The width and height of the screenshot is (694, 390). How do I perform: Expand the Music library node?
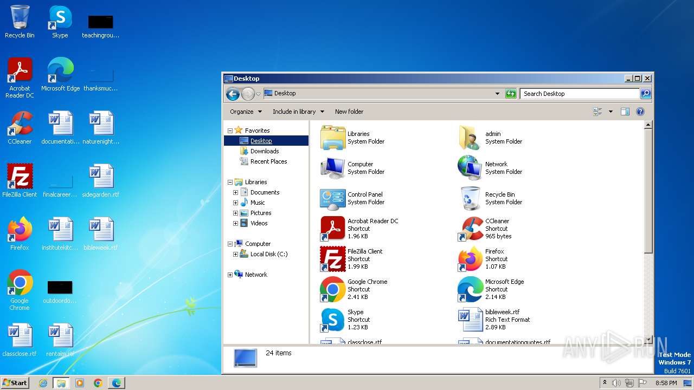[x=235, y=203]
